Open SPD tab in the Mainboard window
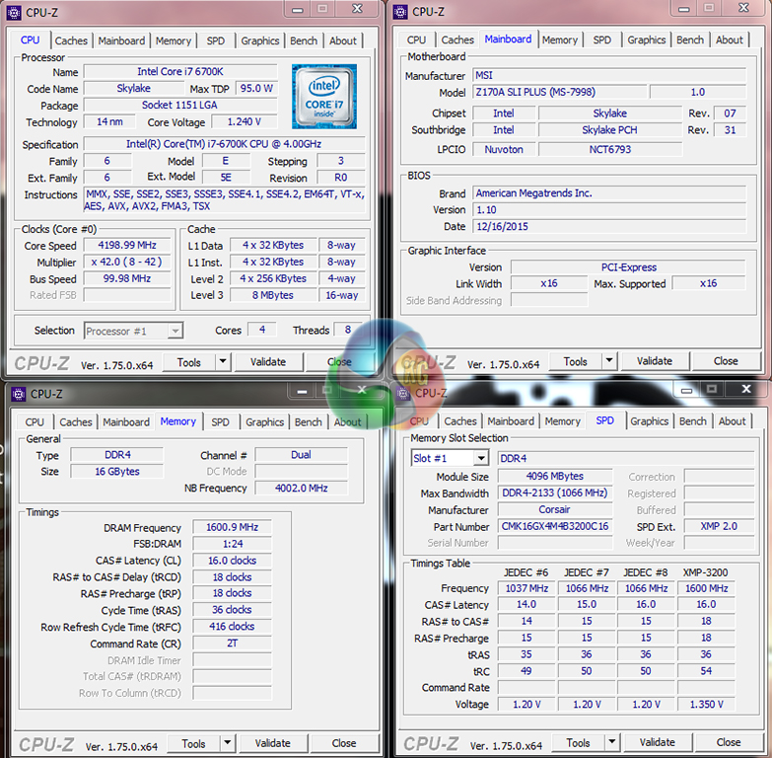772x758 pixels. pyautogui.click(x=601, y=39)
